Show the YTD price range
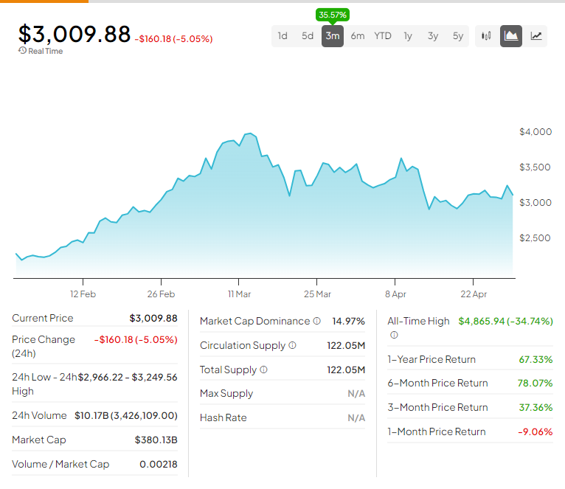 coord(383,36)
